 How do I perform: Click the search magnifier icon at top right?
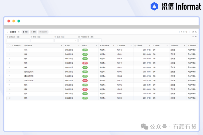196,32
